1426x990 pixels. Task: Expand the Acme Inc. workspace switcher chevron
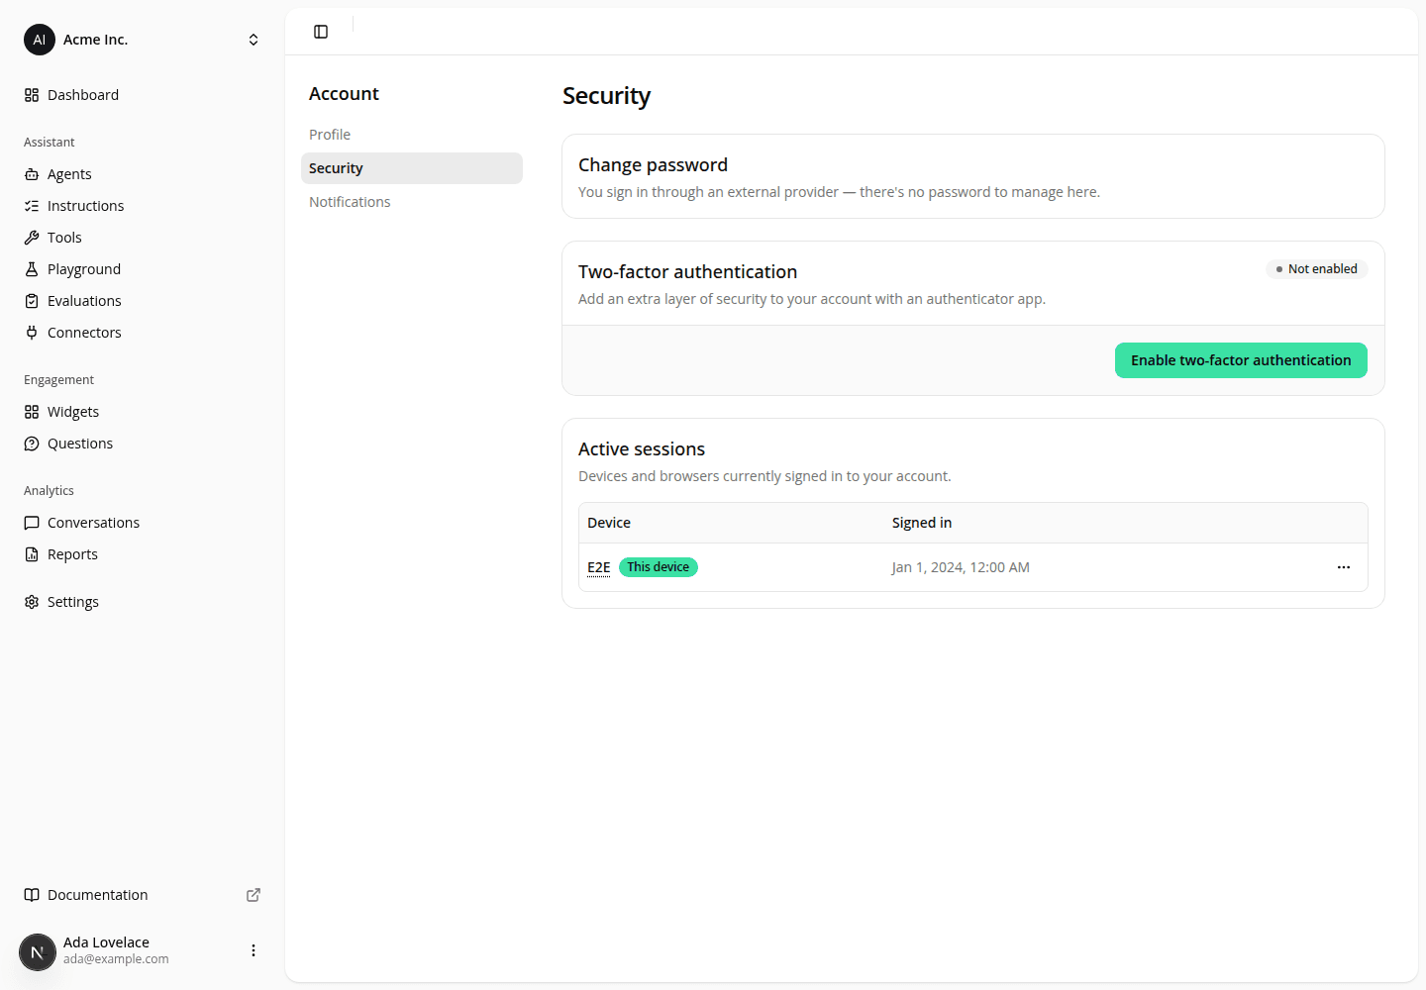point(254,40)
